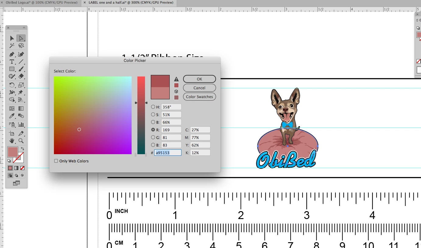Enable Draw Inside mode
This screenshot has width=421, height=248.
coord(22,175)
